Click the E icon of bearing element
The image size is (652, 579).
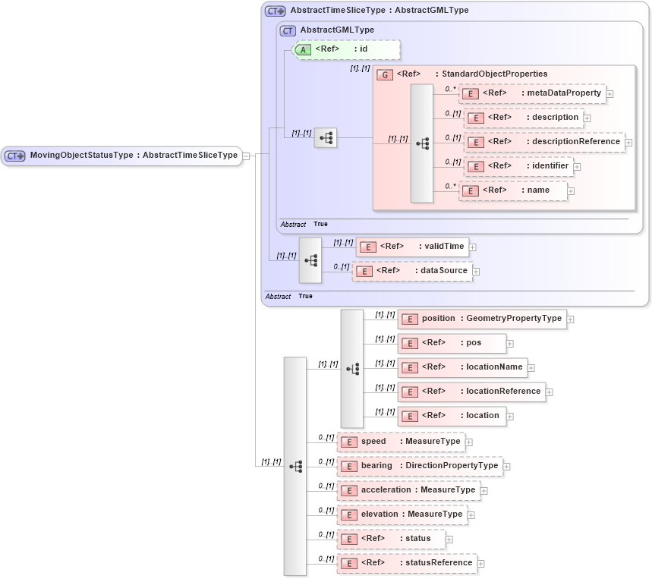(x=349, y=467)
